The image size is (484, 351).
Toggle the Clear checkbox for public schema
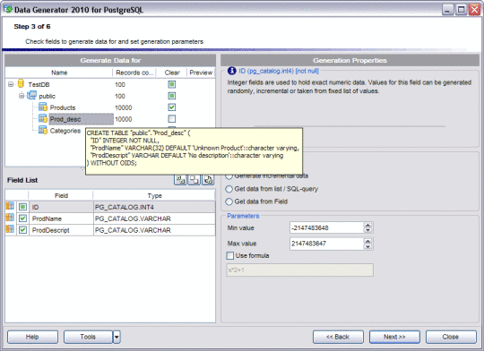click(172, 96)
